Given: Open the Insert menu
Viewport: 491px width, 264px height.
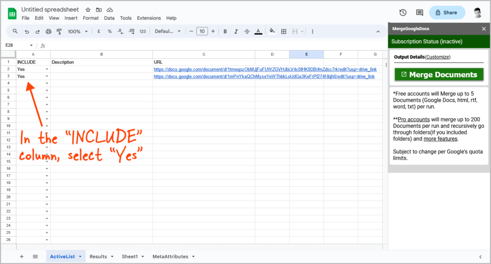Looking at the screenshot, I should [x=71, y=18].
